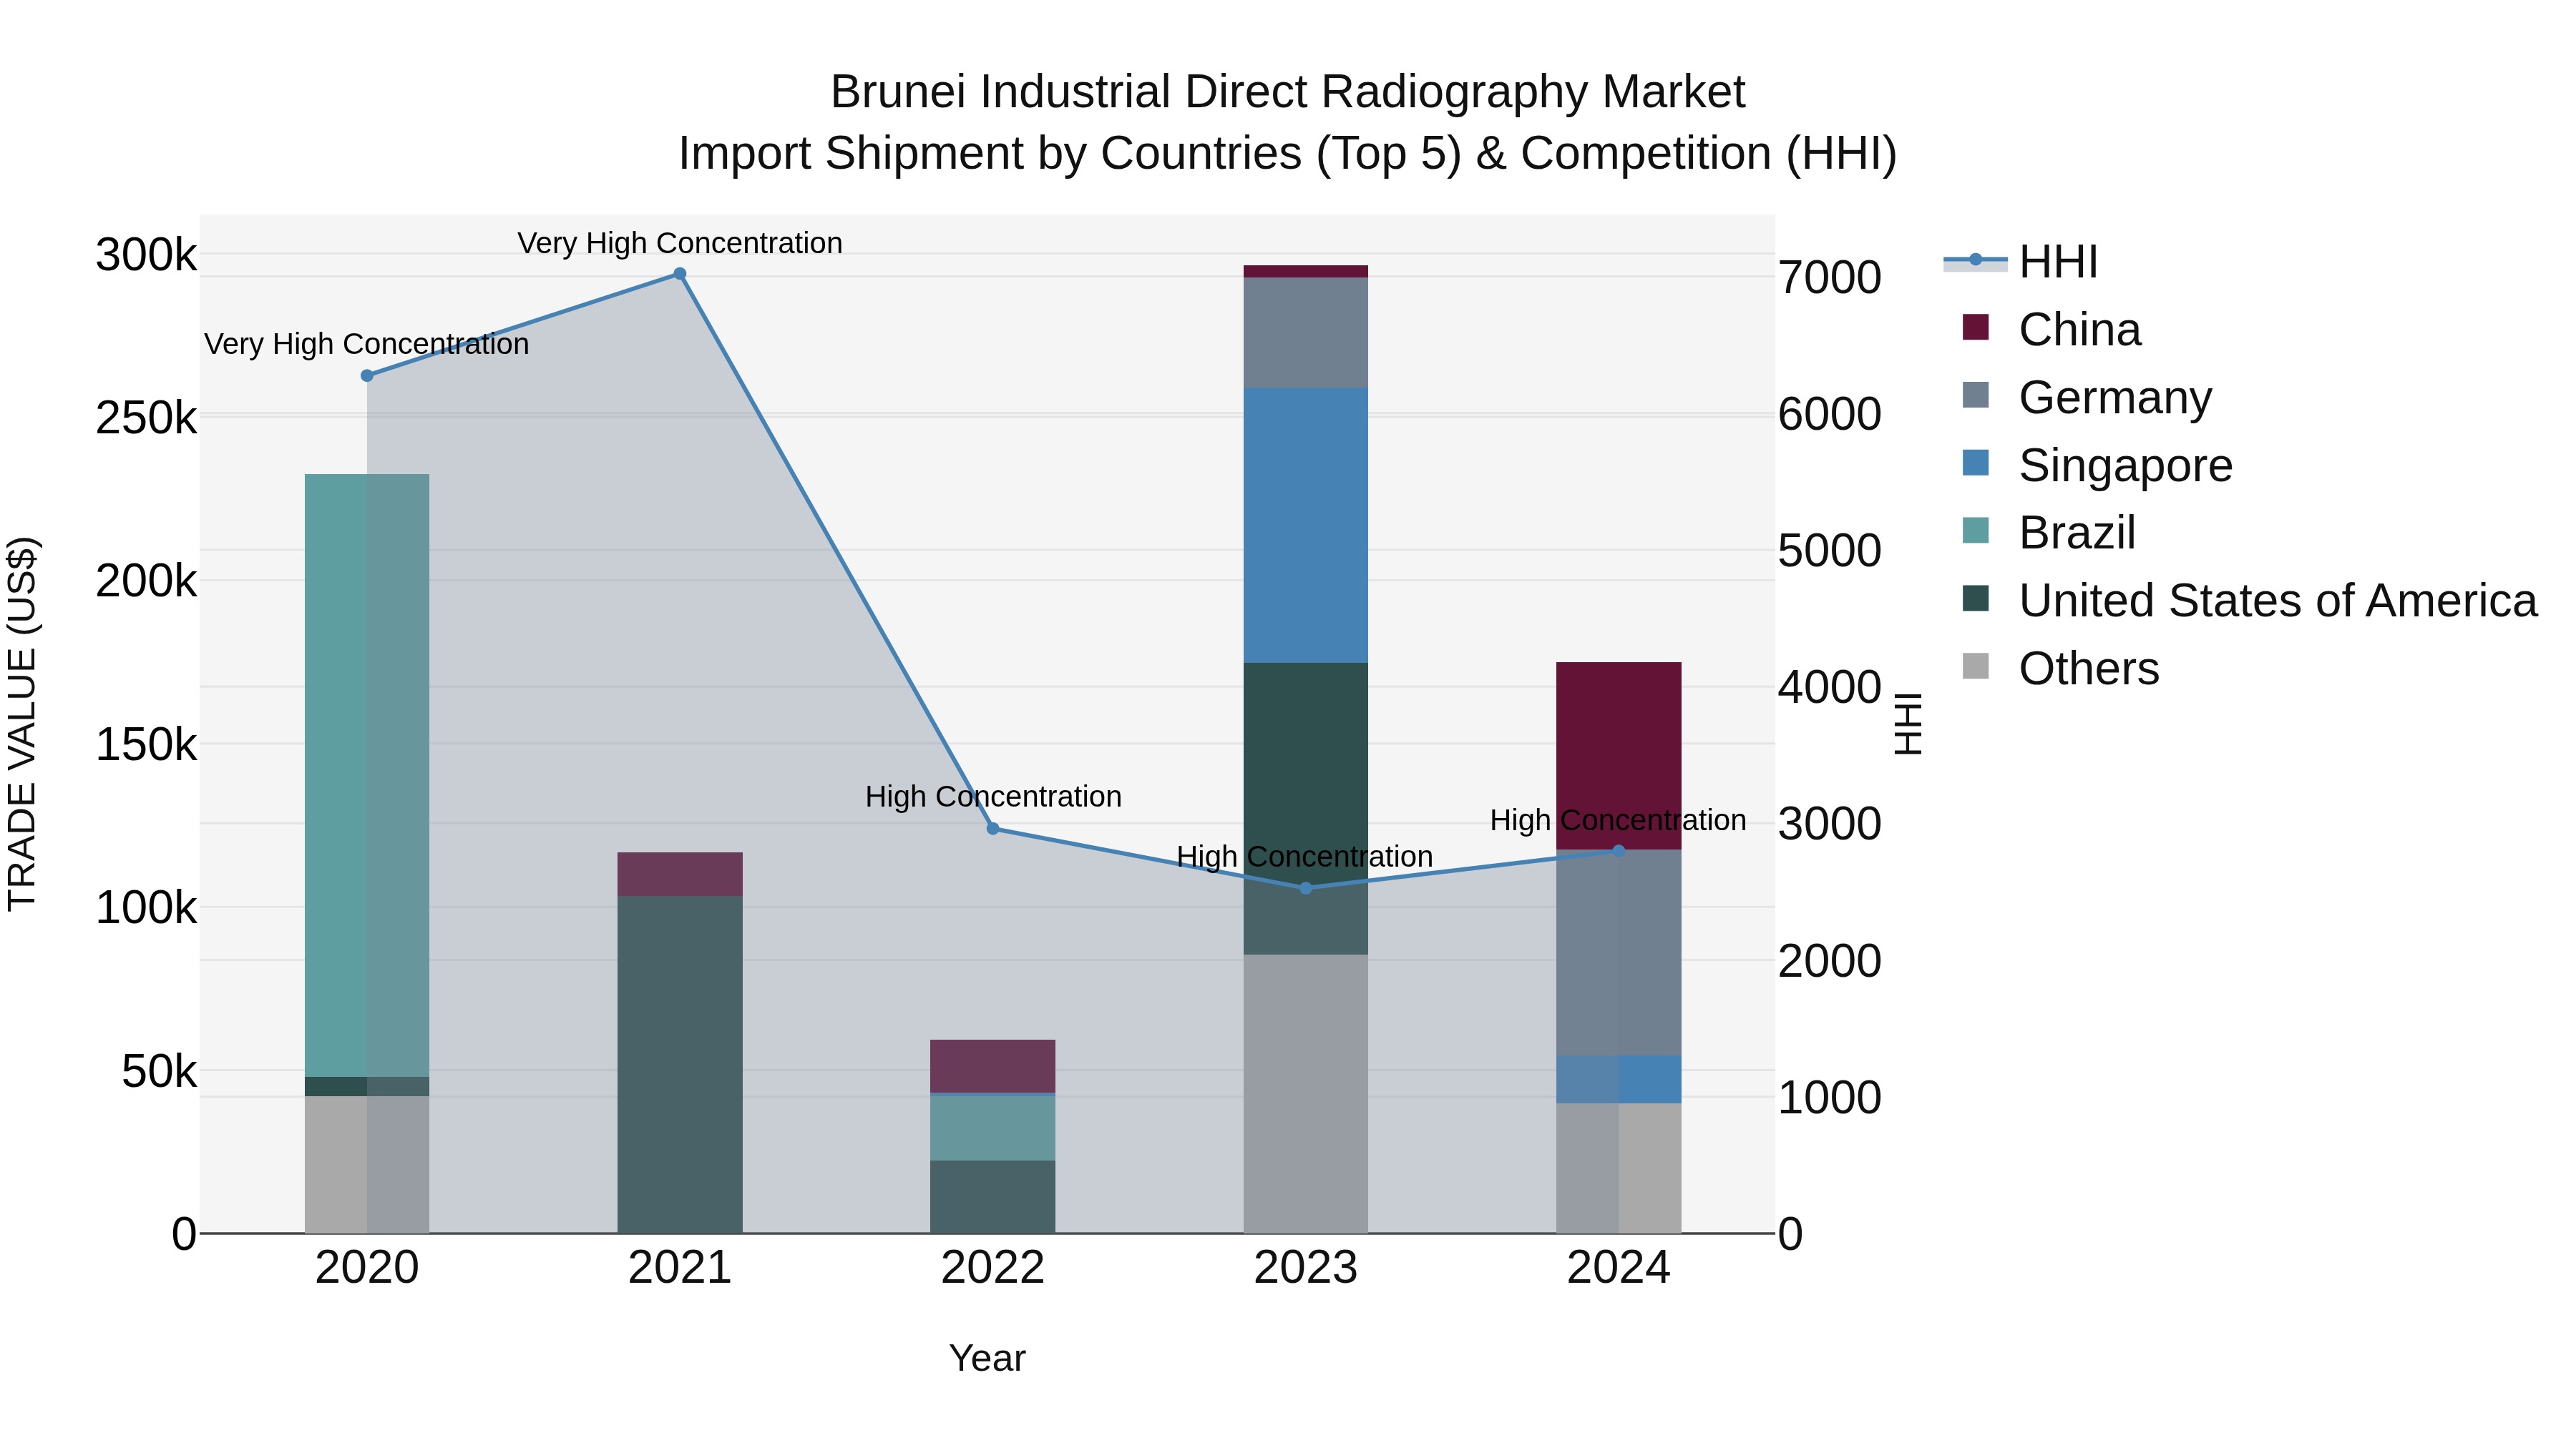Screen dimensions: 2576x1448
Task: Select the Others segment in 2023 bar
Action: (1306, 1094)
